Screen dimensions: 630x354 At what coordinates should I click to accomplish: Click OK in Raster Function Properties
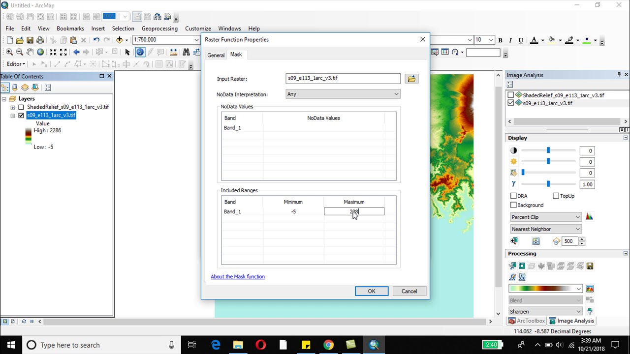point(372,291)
